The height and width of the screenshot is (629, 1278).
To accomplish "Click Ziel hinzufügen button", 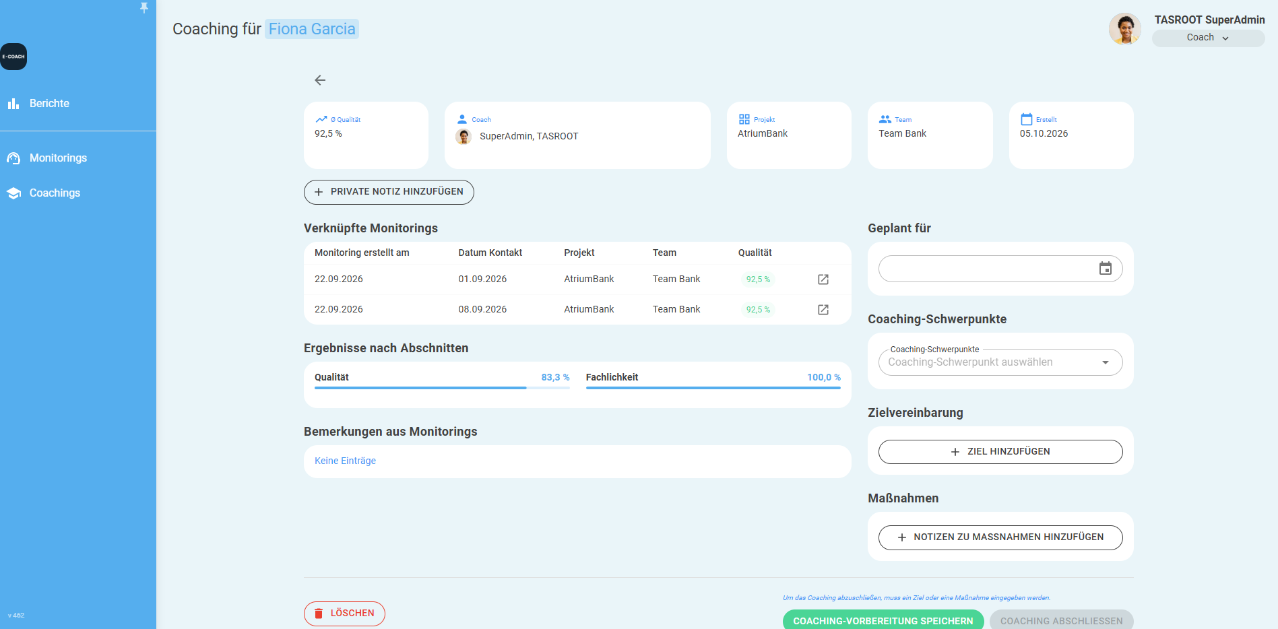I will [1000, 452].
